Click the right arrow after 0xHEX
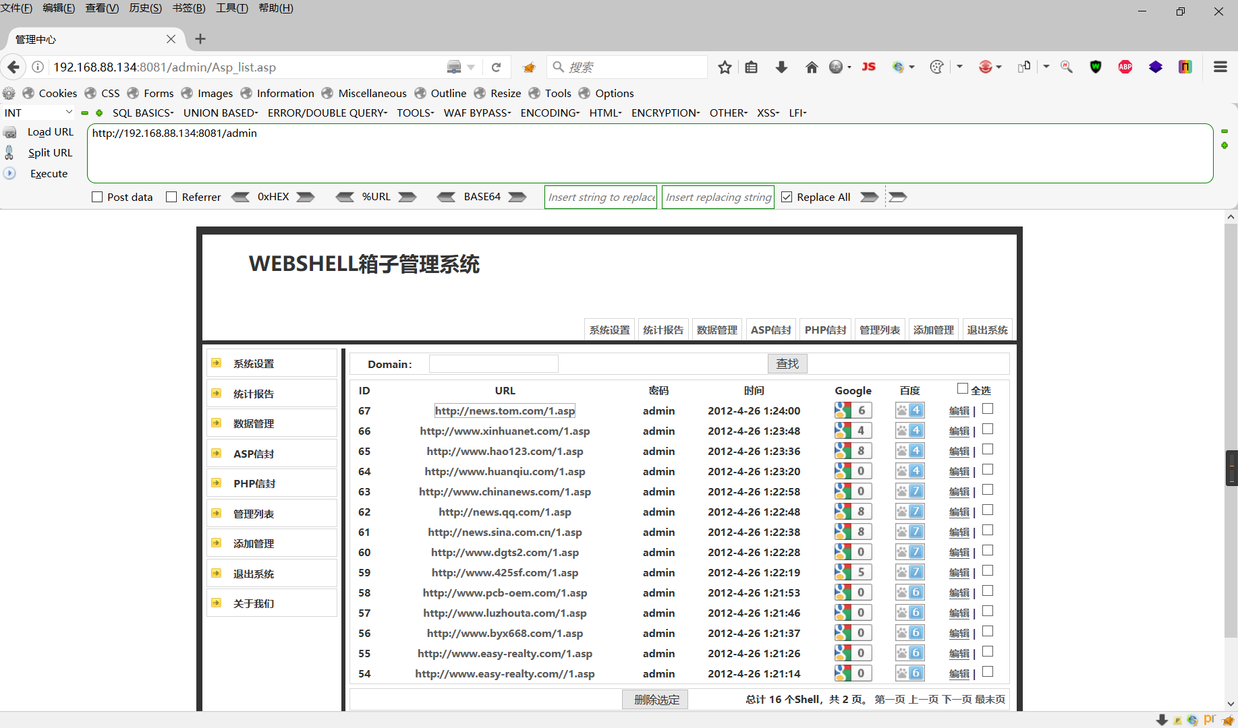The width and height of the screenshot is (1238, 728). coord(306,197)
